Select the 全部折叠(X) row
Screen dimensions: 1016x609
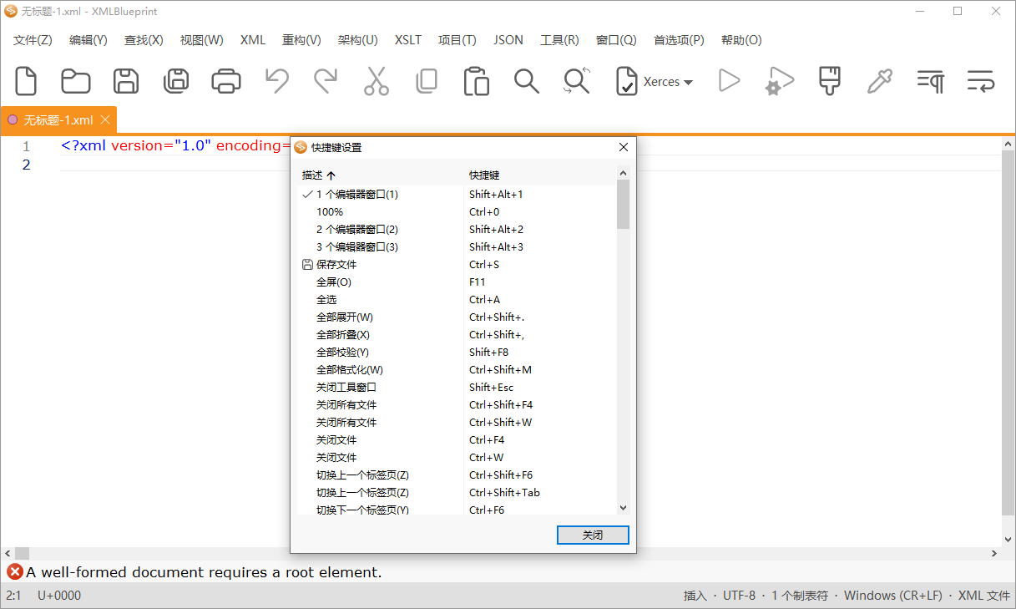pos(457,334)
